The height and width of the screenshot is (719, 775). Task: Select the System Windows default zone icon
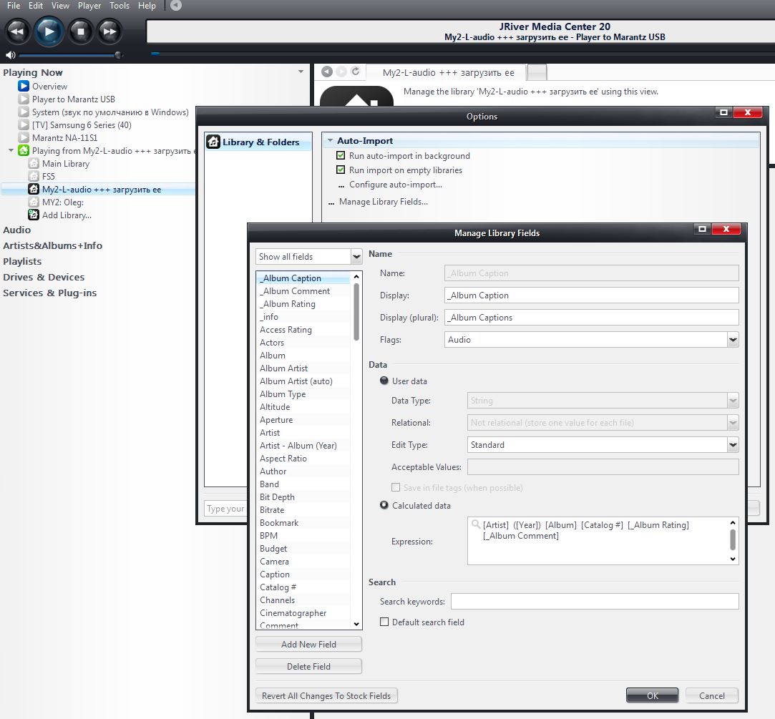pos(23,112)
